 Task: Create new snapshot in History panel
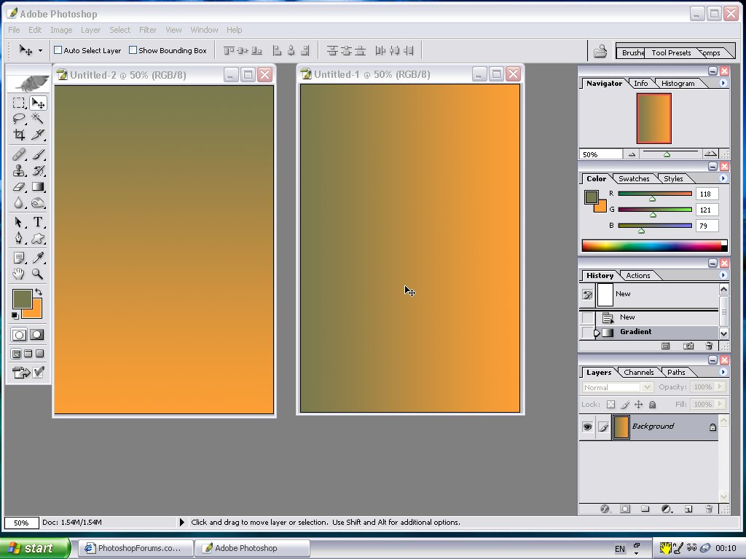(x=688, y=346)
